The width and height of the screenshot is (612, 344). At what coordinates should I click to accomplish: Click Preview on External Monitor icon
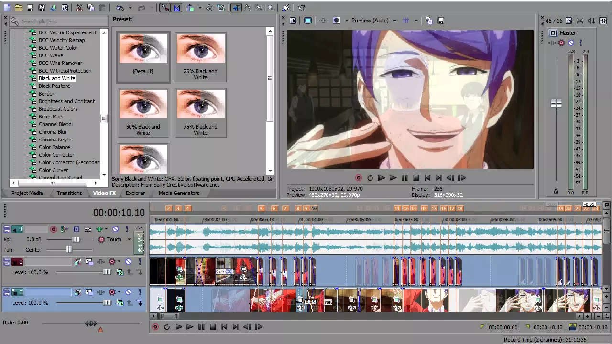tap(307, 21)
